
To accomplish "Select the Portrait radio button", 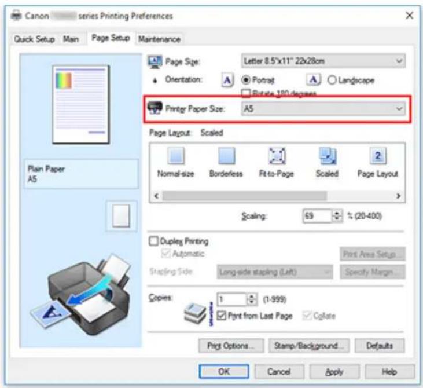I will coord(246,80).
